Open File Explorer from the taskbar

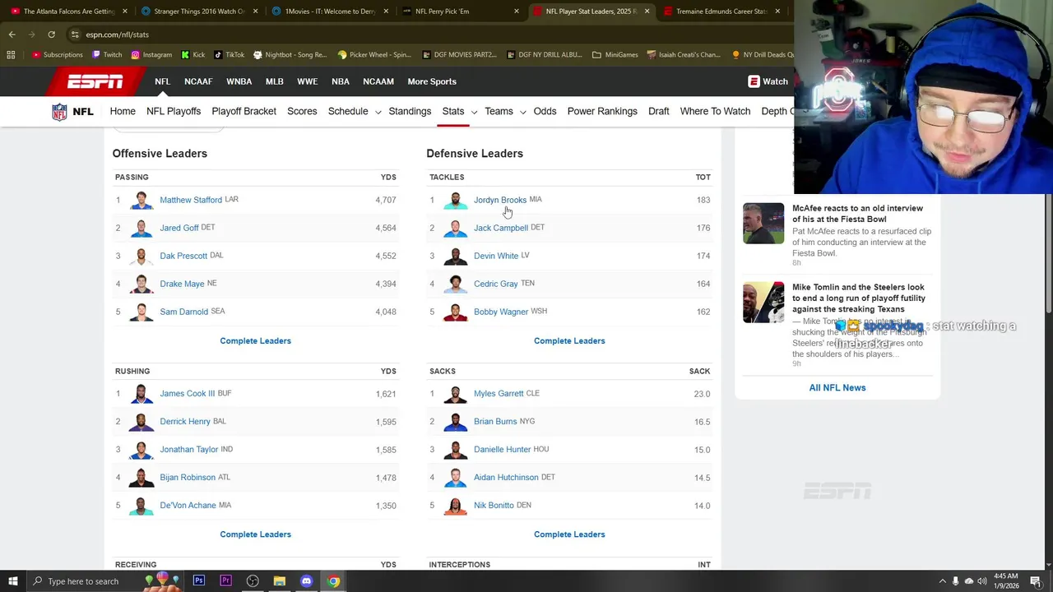click(280, 581)
